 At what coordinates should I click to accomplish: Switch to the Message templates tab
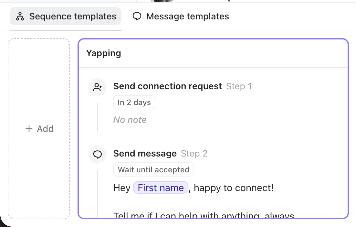coord(181,16)
